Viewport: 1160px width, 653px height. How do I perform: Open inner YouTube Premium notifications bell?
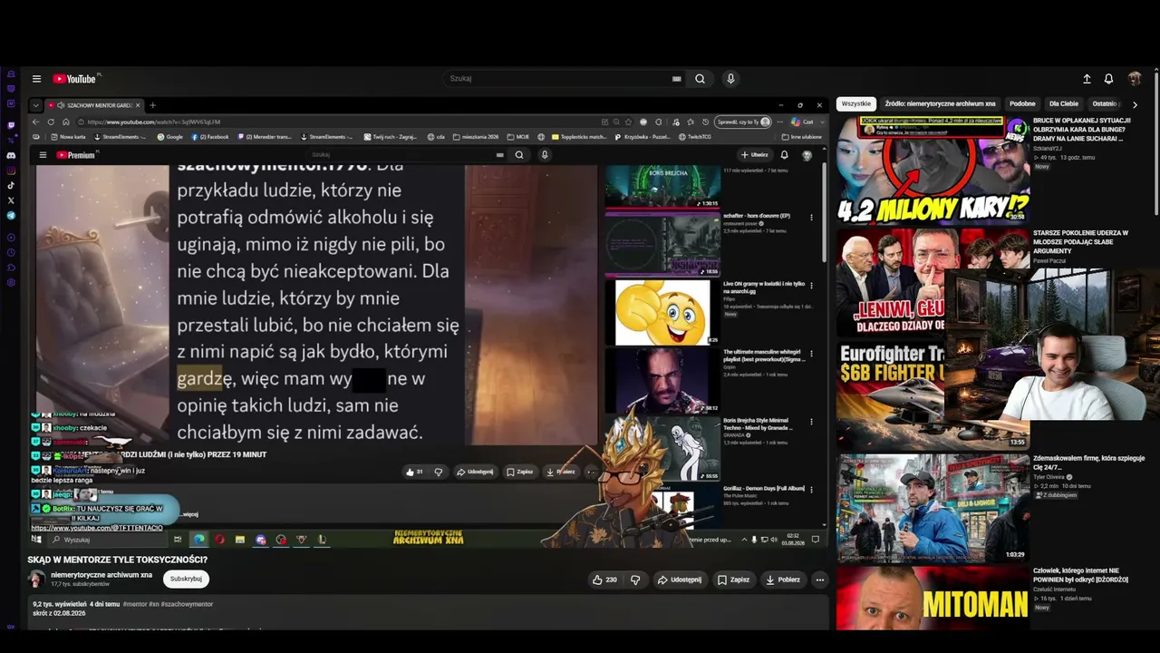pos(784,155)
